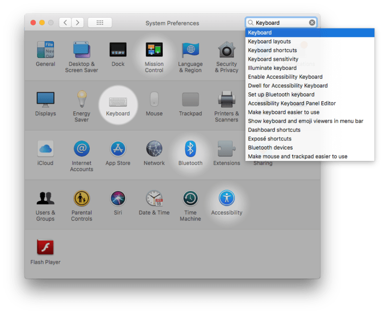This screenshot has width=382, height=314.
Task: Clear the Keyboard search text
Action: [312, 22]
